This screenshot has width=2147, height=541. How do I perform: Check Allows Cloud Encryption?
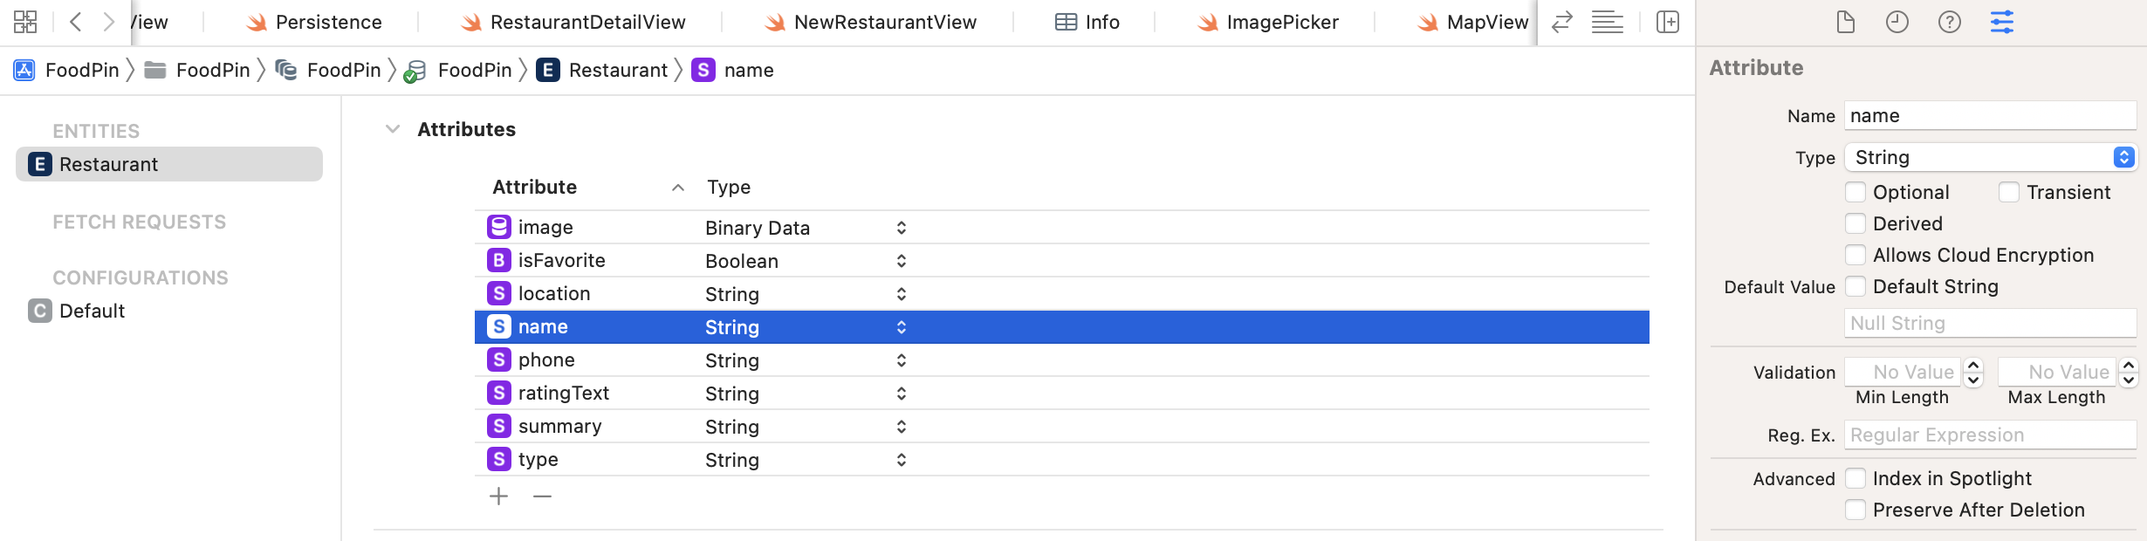pyautogui.click(x=1855, y=255)
